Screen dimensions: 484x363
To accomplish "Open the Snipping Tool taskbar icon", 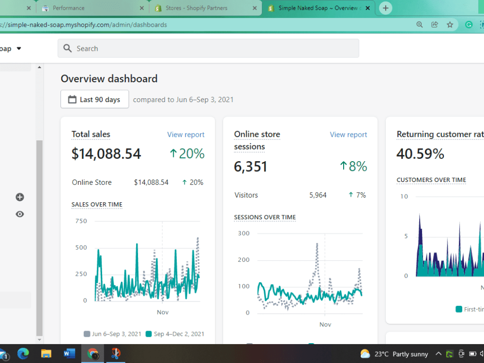I will click(x=116, y=354).
